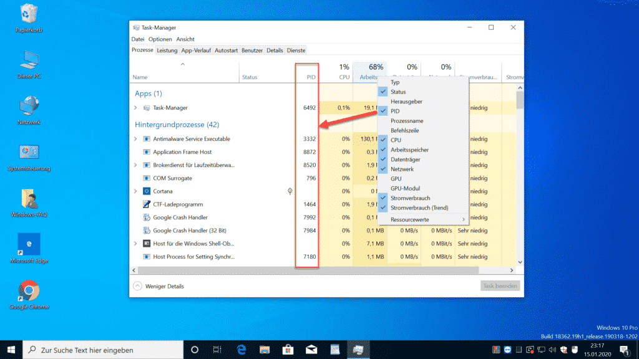Sort by the PID column header

(x=307, y=72)
